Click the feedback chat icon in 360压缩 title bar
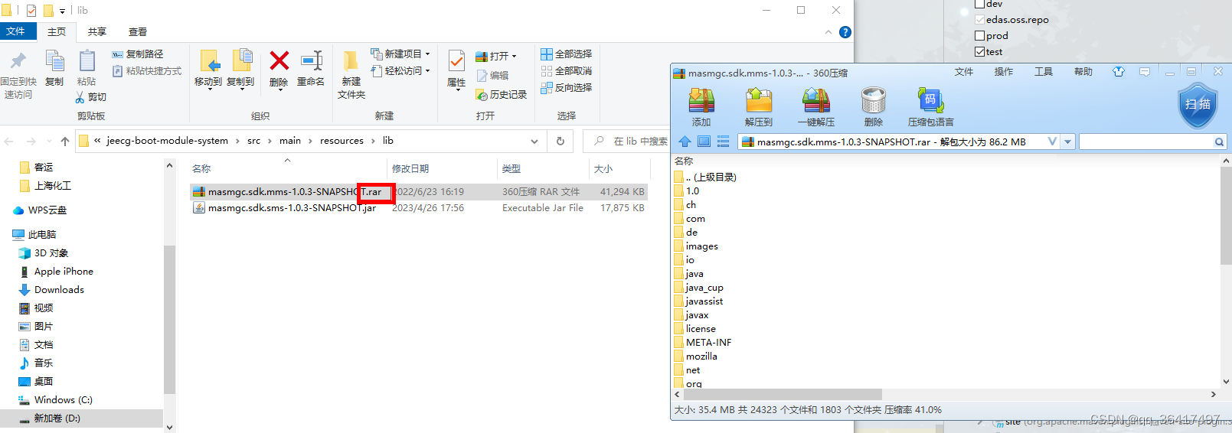 1145,72
